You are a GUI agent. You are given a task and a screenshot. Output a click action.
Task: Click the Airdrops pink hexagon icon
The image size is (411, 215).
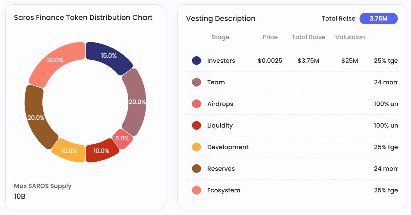coord(196,104)
